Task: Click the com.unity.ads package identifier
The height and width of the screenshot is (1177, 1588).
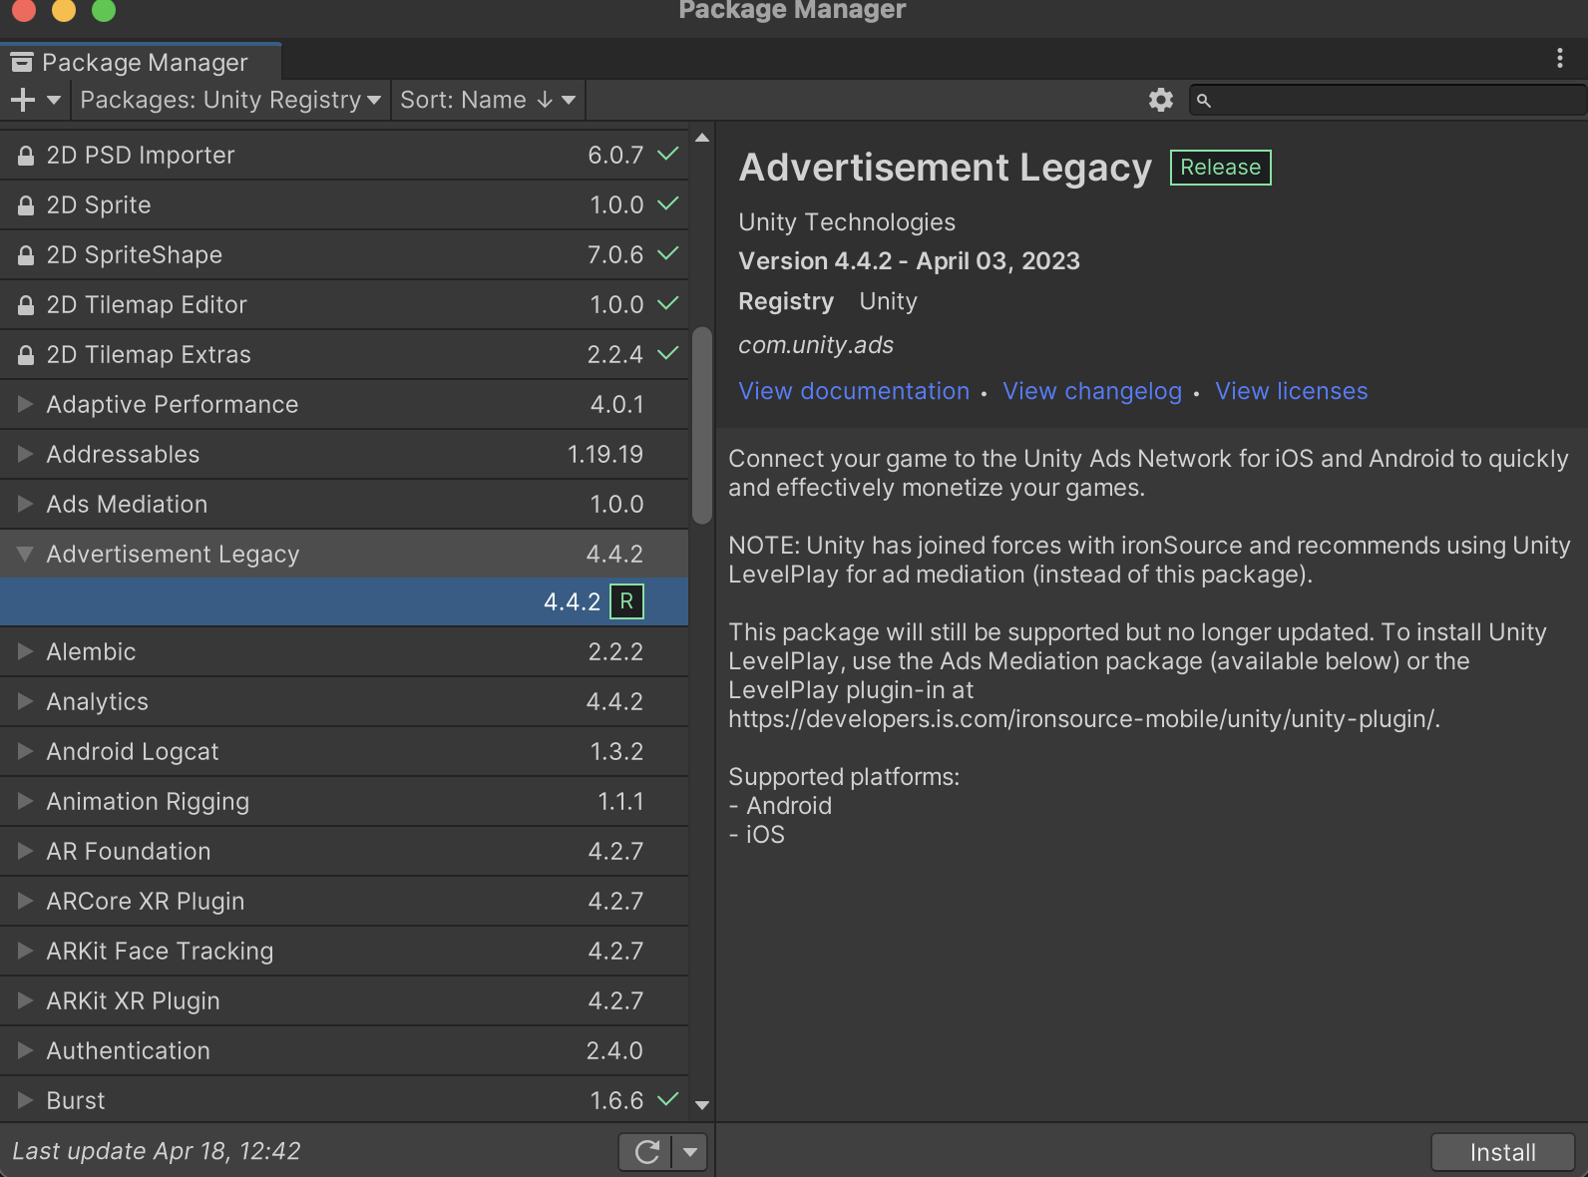Action: point(816,345)
